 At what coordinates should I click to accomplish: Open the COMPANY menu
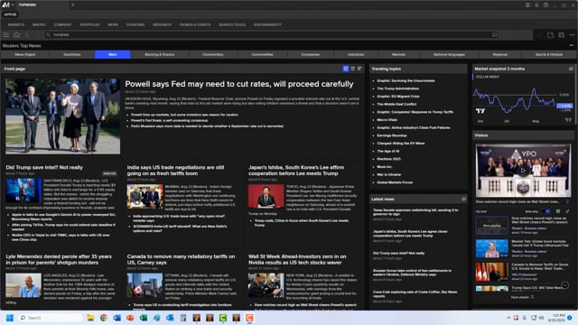[62, 24]
